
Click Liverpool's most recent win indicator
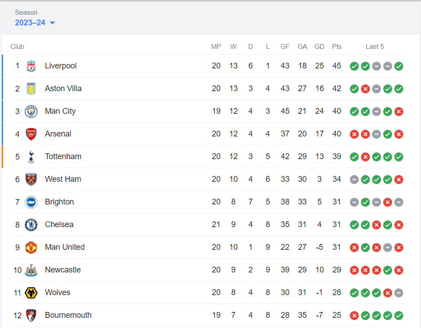click(399, 66)
